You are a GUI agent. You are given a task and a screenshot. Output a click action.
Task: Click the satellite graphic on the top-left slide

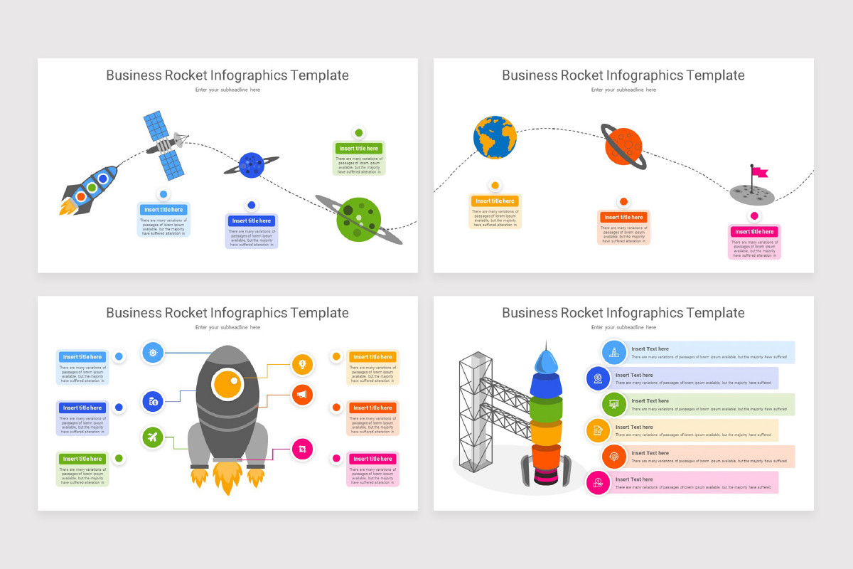coord(164,146)
